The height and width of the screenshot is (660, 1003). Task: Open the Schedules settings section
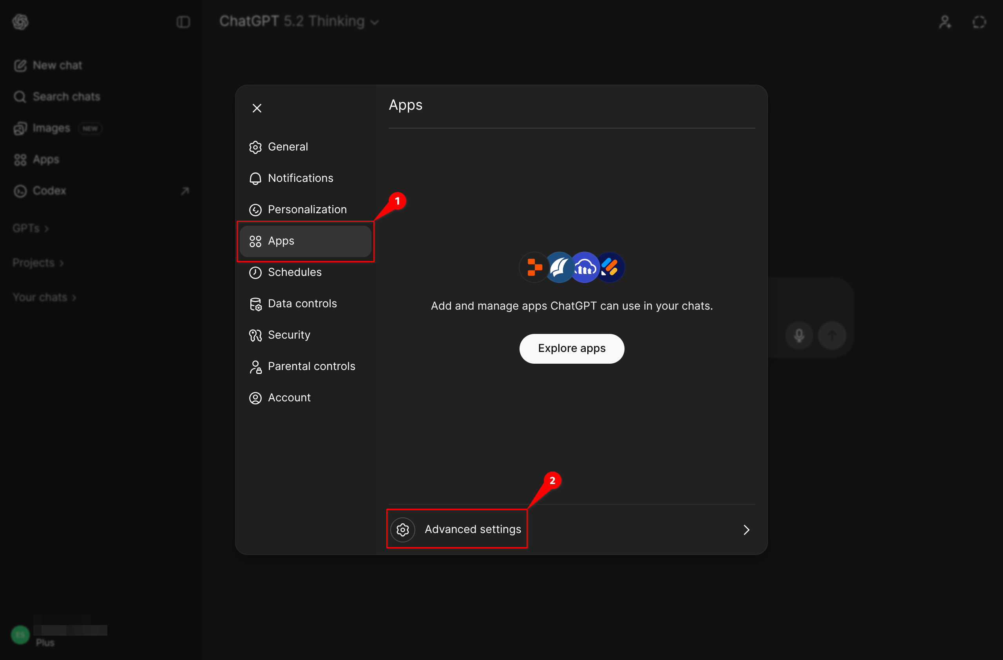tap(294, 272)
